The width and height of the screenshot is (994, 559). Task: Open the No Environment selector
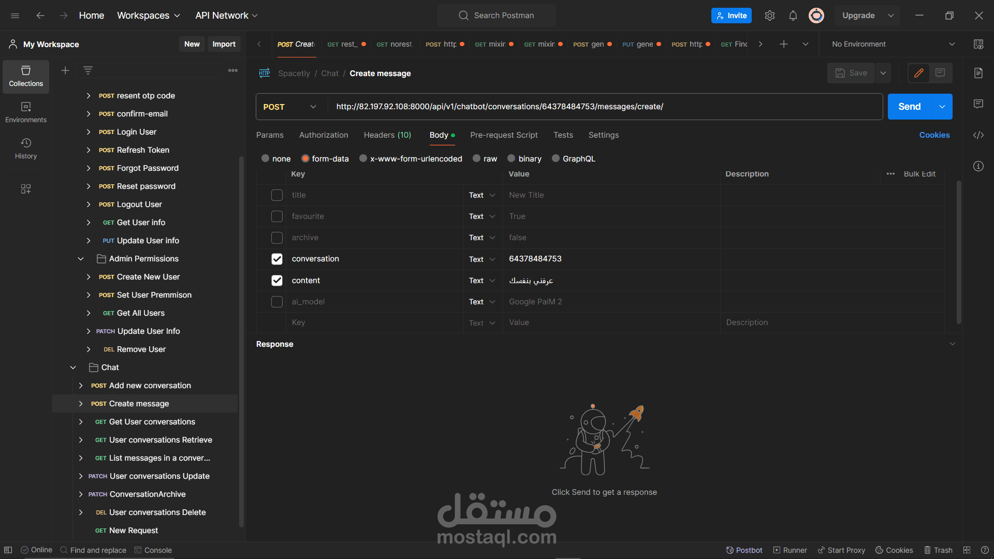[893, 45]
